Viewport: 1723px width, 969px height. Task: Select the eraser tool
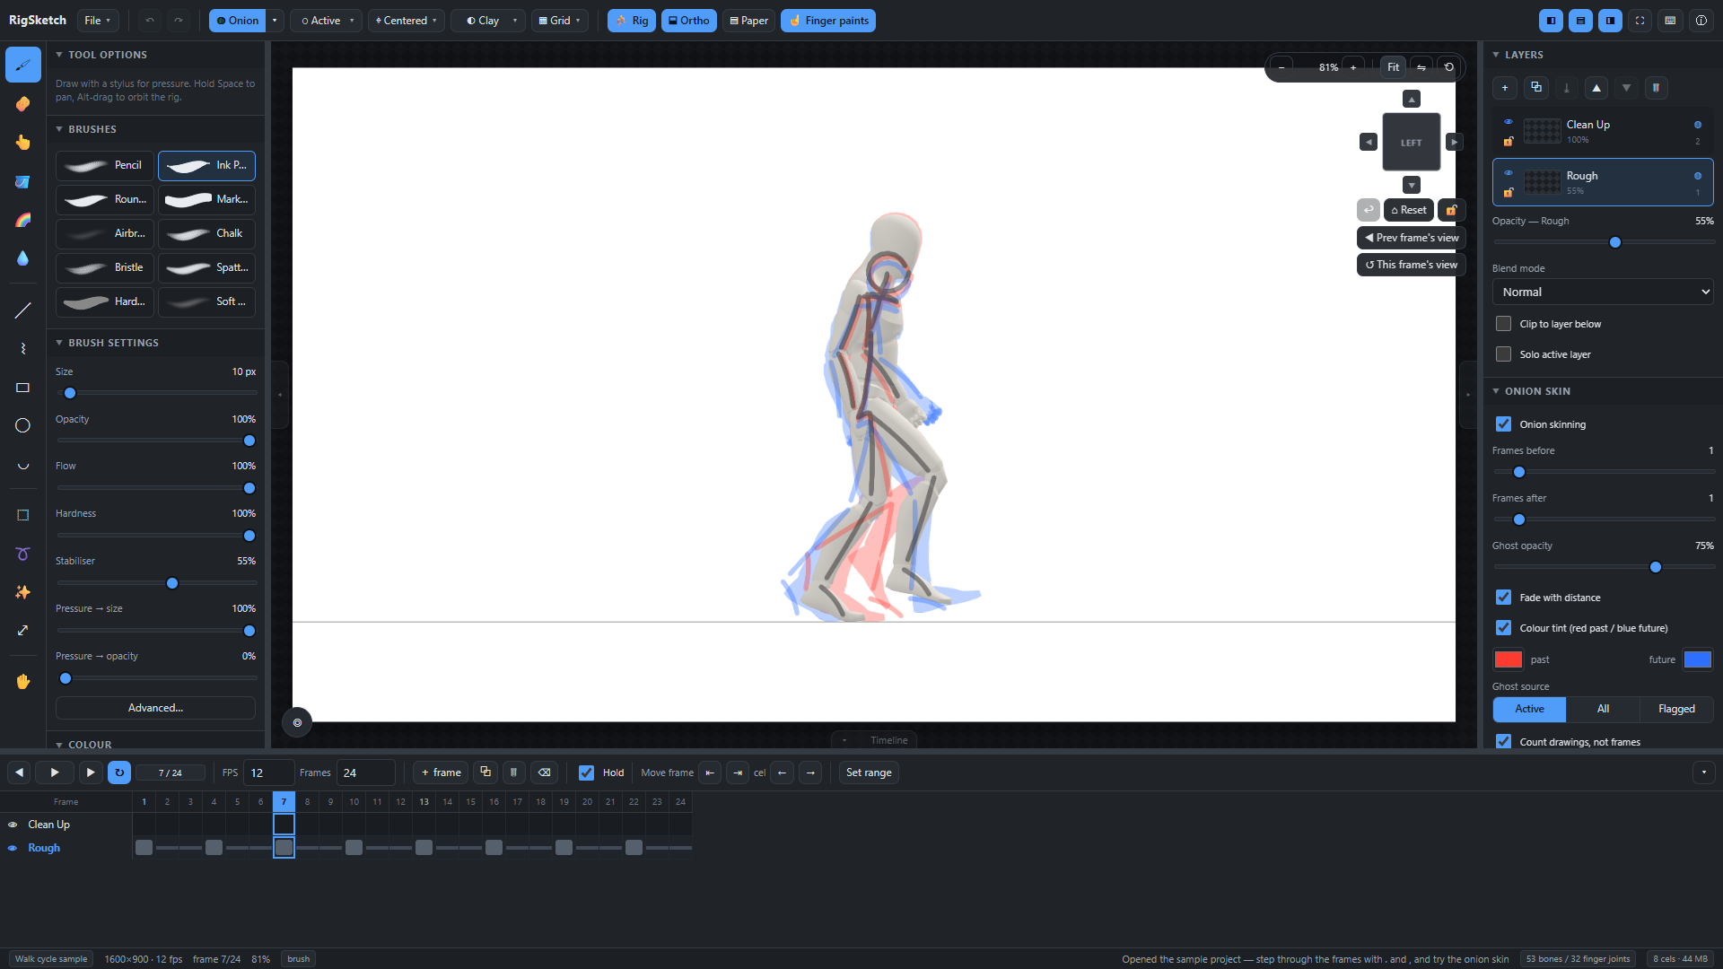point(23,104)
